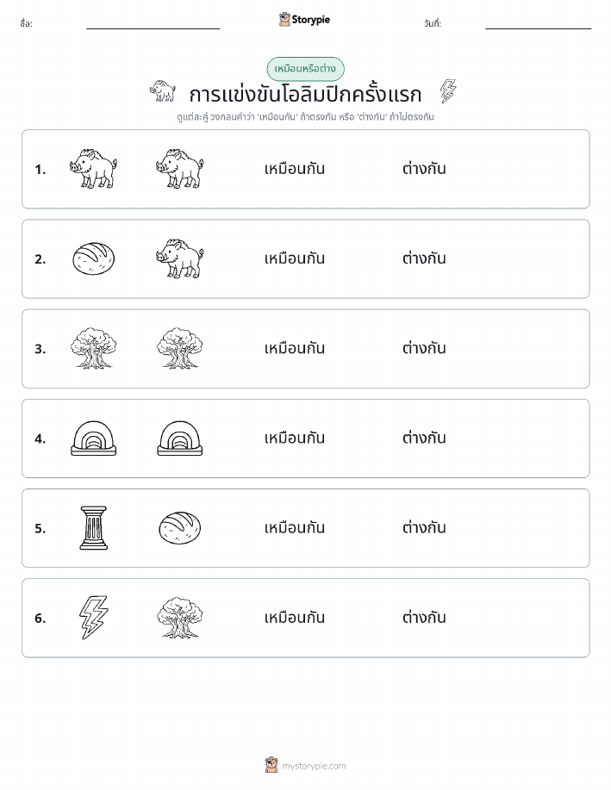Click the Greek column image in row 5

[x=93, y=528]
